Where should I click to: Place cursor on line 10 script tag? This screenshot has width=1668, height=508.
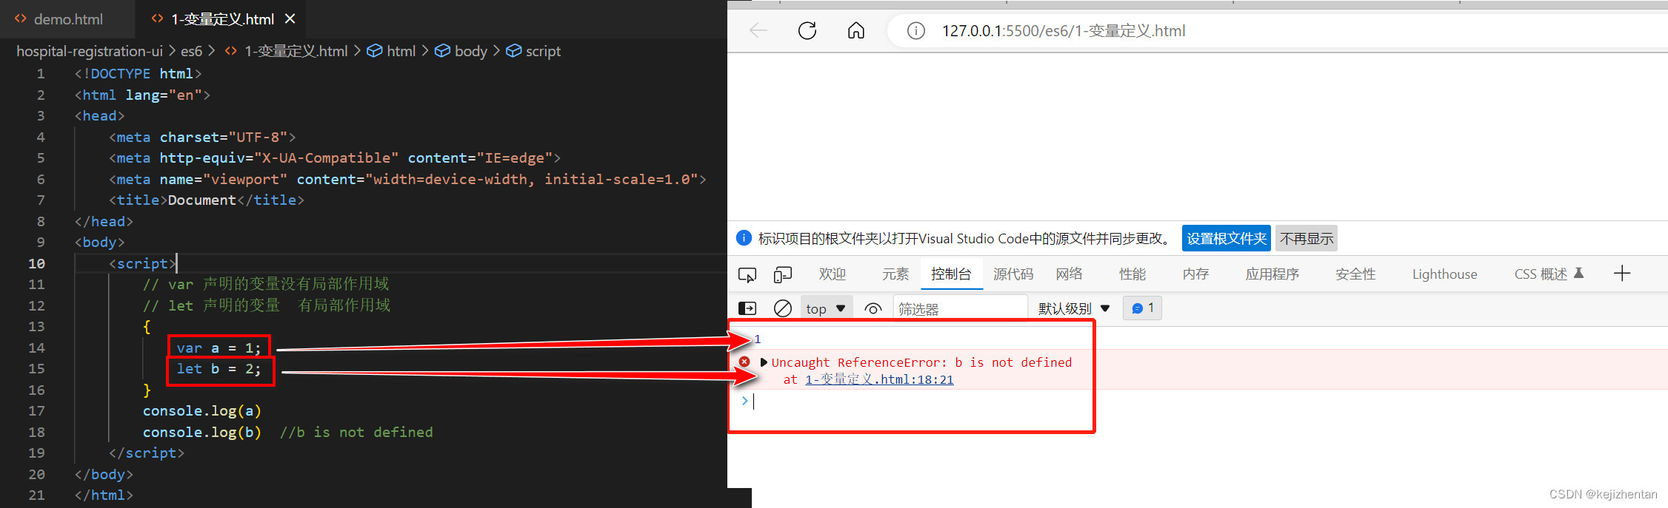coord(142,263)
